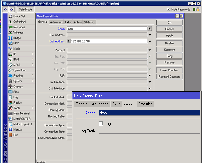Image resolution: width=202 pixels, height=163 pixels.
Task: Switch to Advanced tab in back window
Action: (x=56, y=22)
